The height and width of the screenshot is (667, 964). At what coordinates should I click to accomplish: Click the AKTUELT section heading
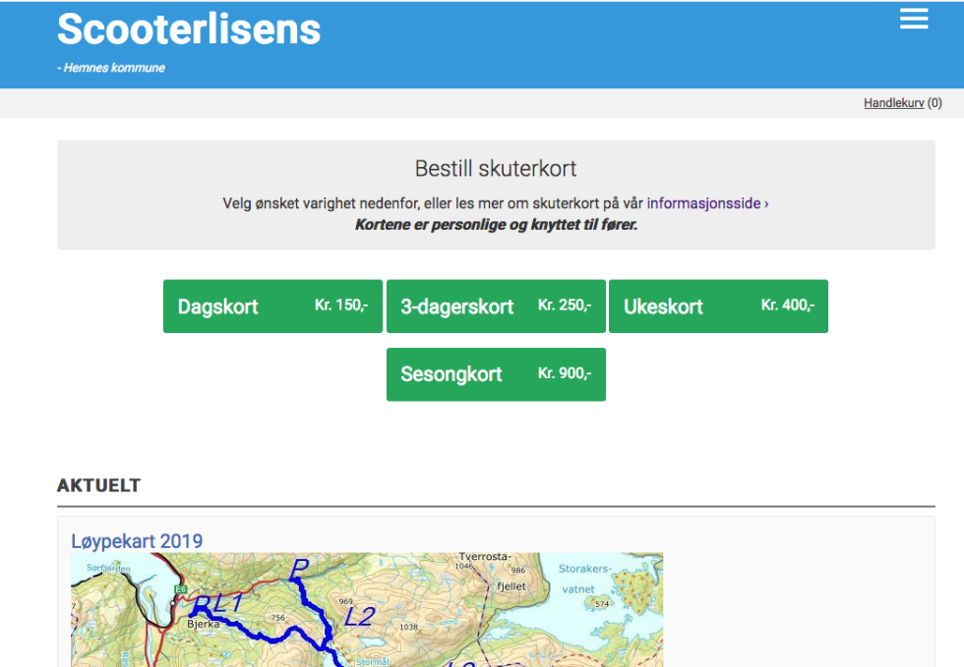pyautogui.click(x=99, y=485)
